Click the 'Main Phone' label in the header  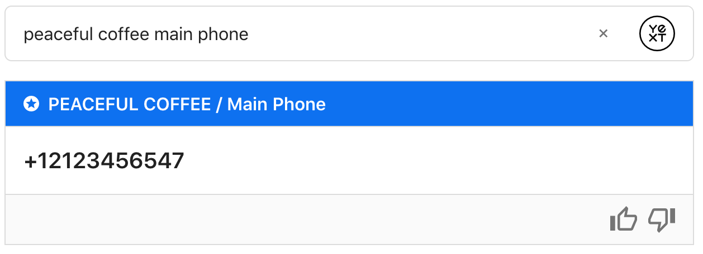276,104
